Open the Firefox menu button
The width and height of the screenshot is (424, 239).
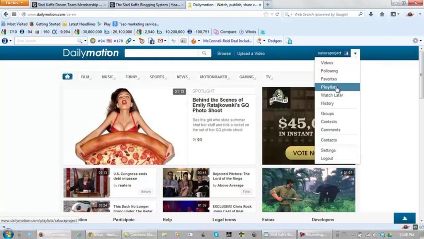coord(15,3)
